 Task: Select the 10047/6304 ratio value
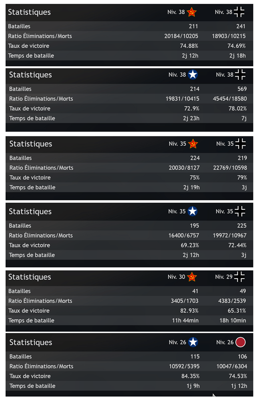pyautogui.click(x=232, y=366)
